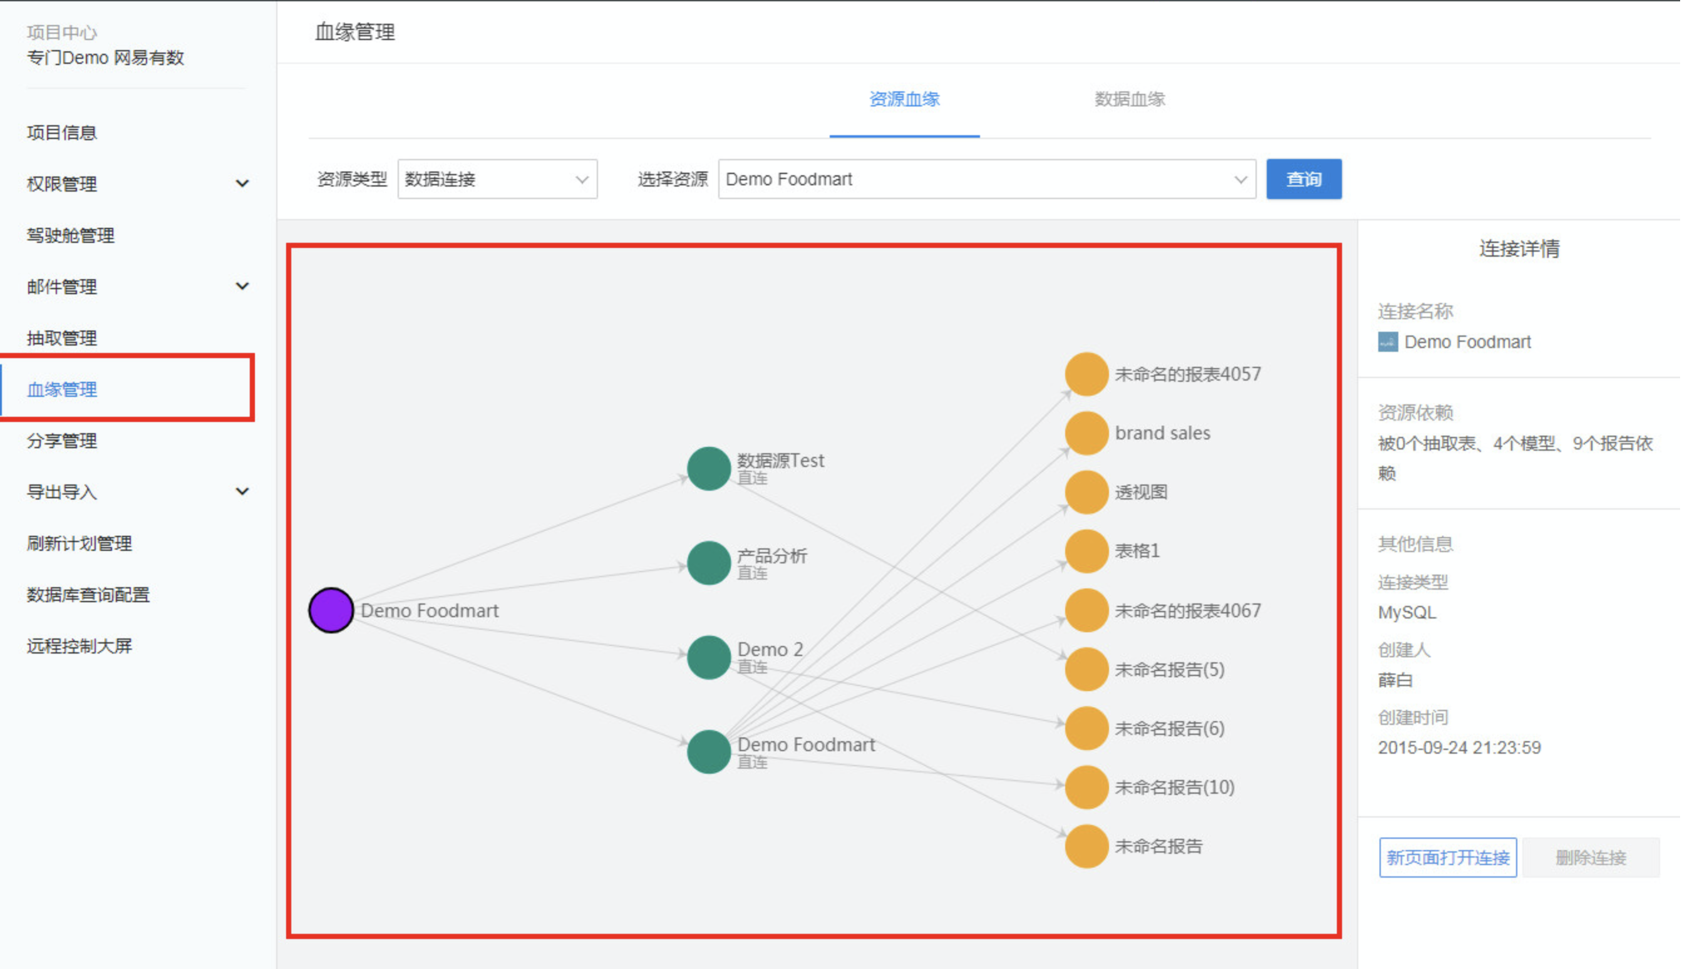
Task: Click the 血缘管理 page heading
Action: (355, 32)
